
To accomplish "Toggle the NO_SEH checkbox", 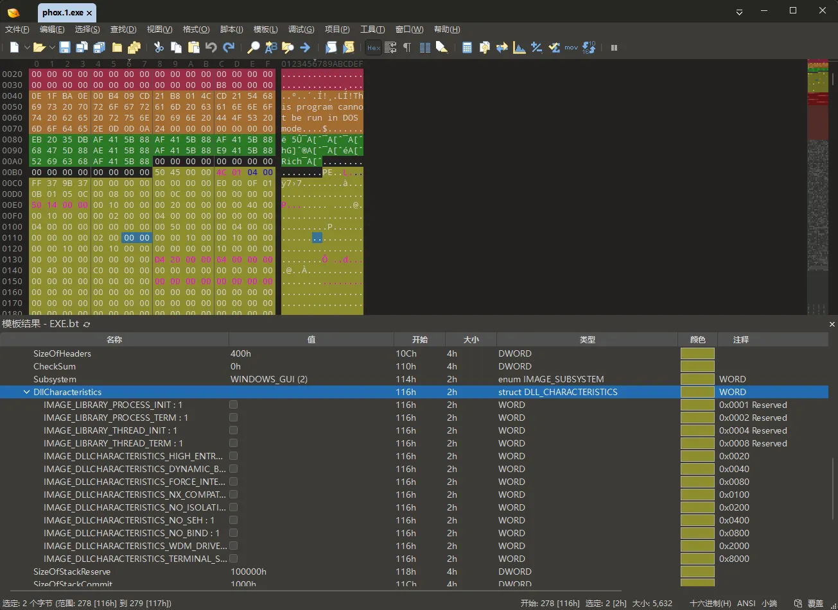I will tap(233, 520).
